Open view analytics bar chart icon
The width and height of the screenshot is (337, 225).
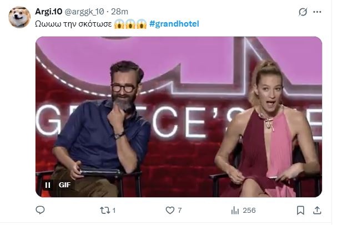click(x=235, y=210)
